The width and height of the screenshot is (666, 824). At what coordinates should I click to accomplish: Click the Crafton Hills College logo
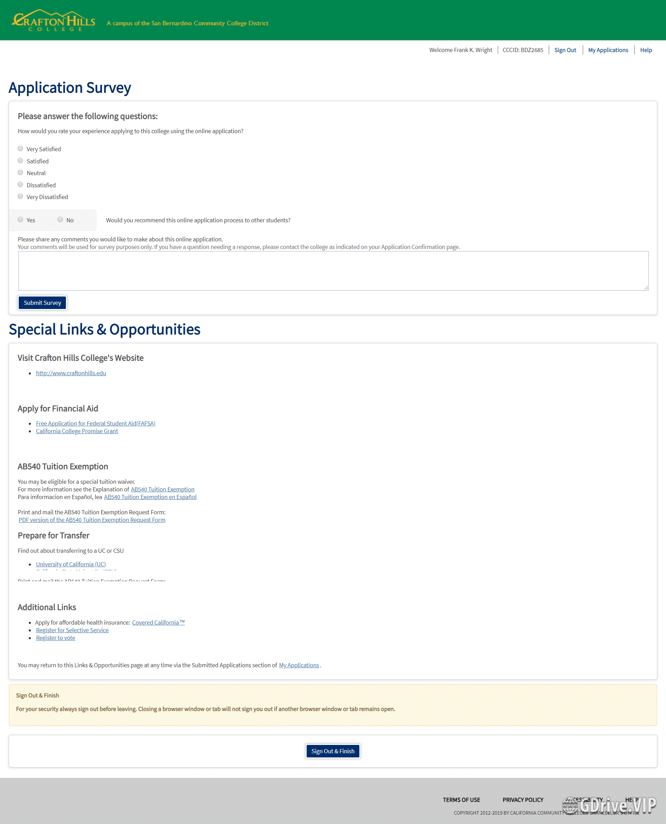pyautogui.click(x=48, y=20)
